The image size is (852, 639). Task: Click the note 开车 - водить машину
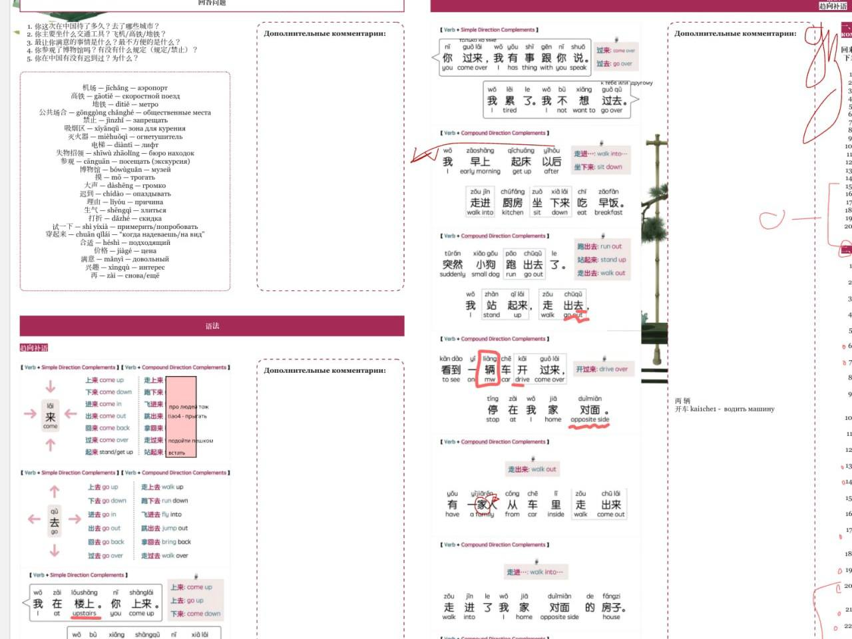click(725, 409)
